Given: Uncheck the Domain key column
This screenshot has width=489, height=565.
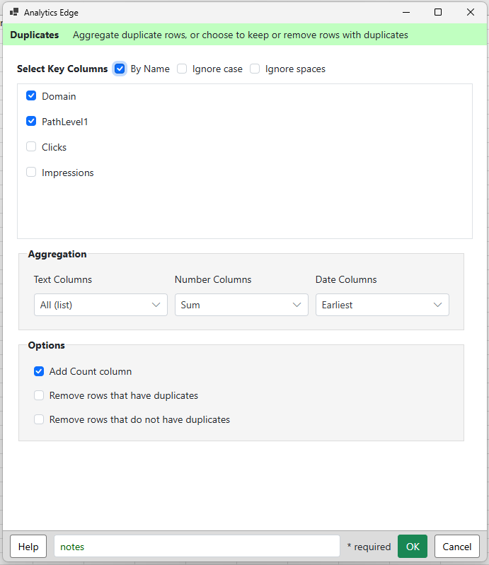Looking at the screenshot, I should (x=31, y=96).
